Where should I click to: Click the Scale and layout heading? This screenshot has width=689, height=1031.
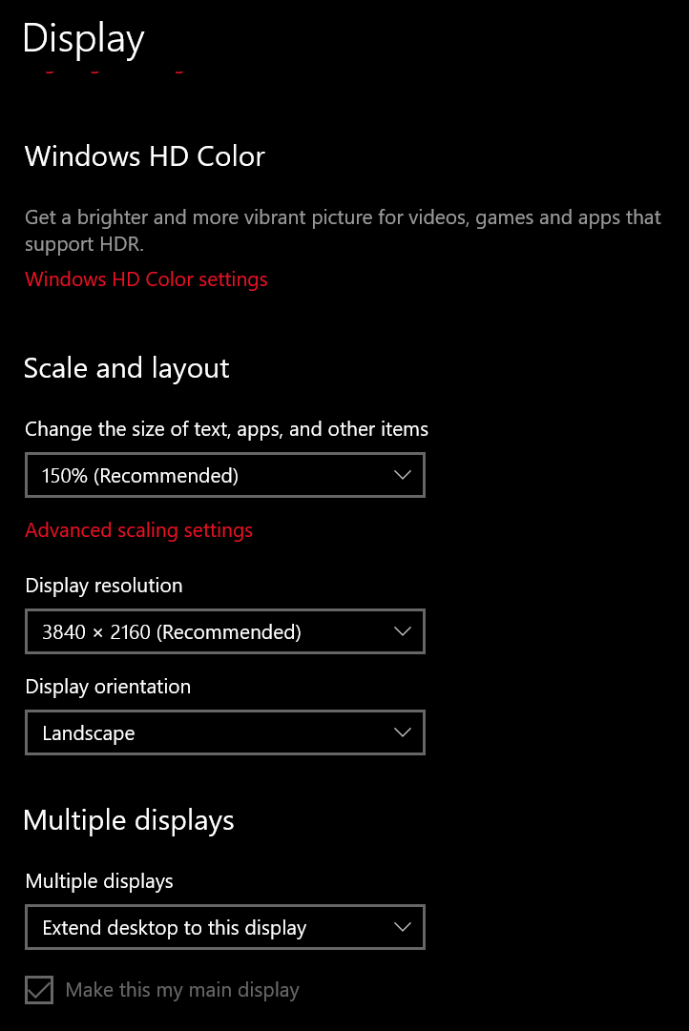[126, 368]
